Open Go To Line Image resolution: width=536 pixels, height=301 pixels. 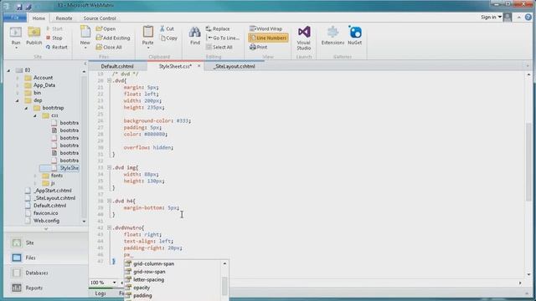click(223, 38)
